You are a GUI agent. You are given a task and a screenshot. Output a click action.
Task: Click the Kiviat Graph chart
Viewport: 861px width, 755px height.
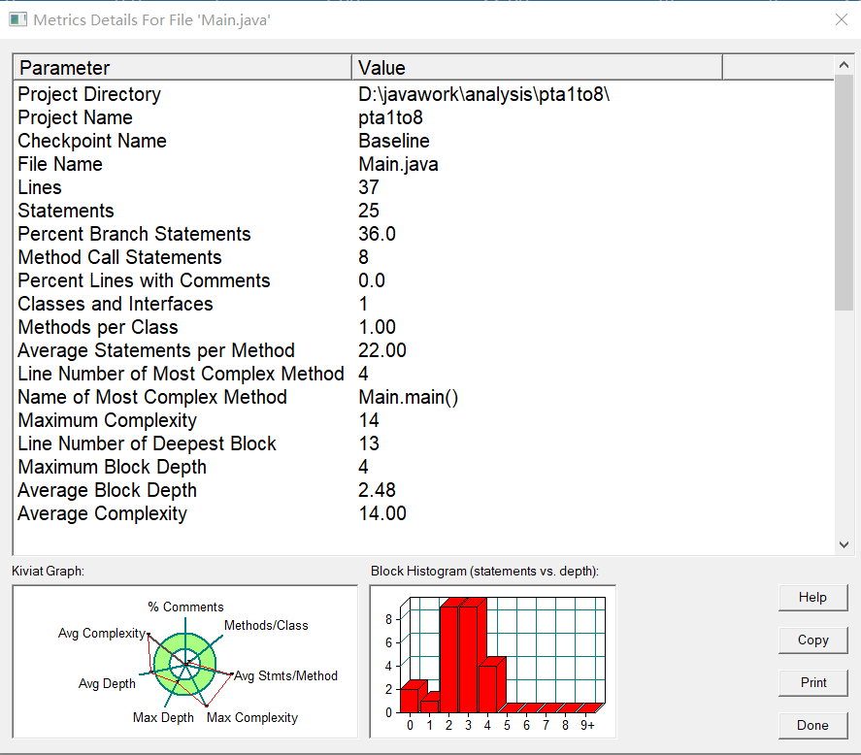coord(185,662)
